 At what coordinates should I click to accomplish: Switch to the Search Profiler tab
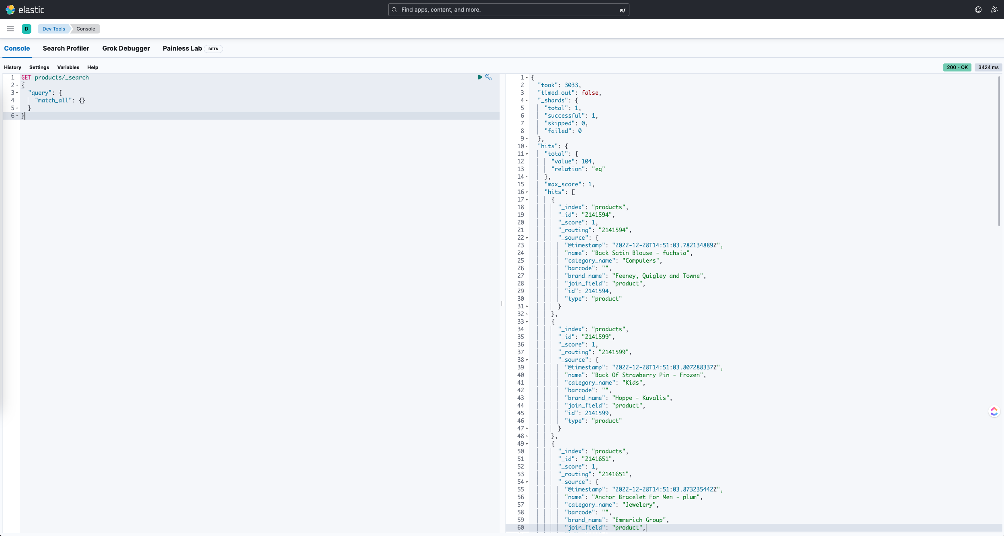click(66, 48)
